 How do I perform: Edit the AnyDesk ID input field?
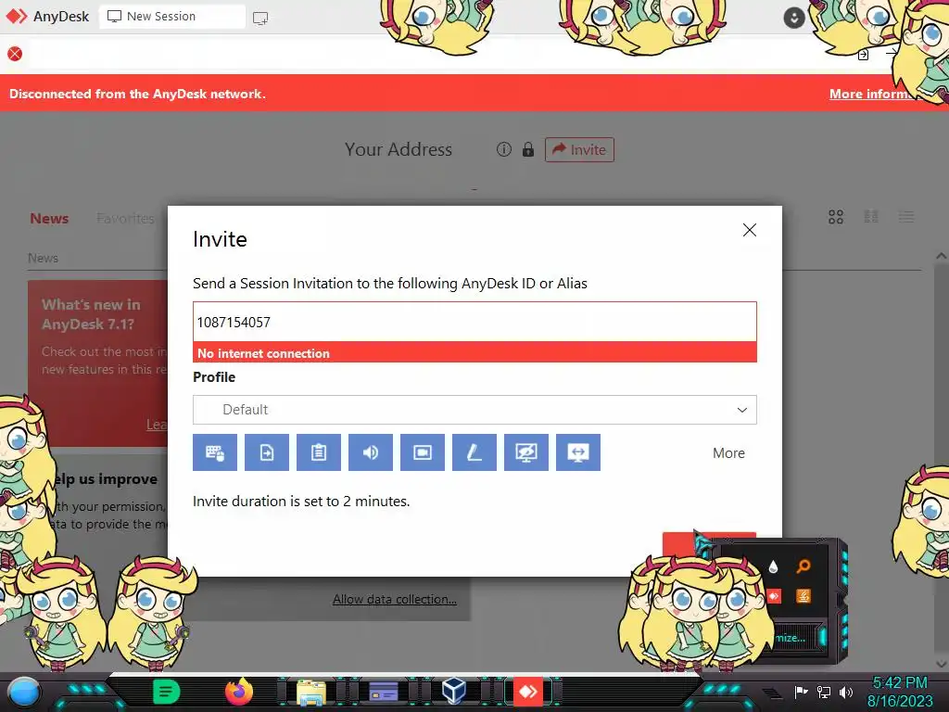point(474,322)
